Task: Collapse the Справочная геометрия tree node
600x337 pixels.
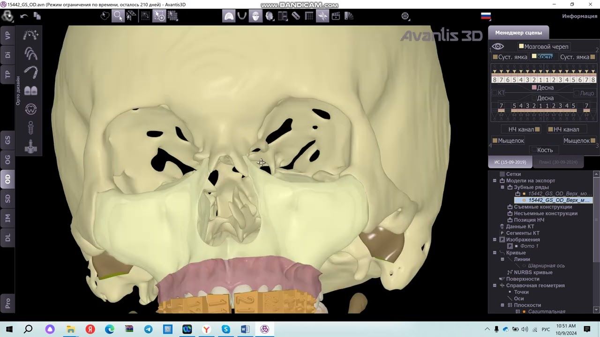Action: [495, 286]
